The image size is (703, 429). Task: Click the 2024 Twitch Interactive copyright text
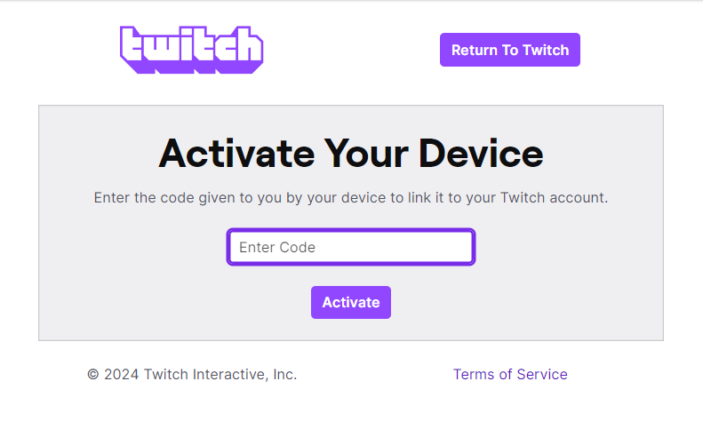[x=192, y=374]
